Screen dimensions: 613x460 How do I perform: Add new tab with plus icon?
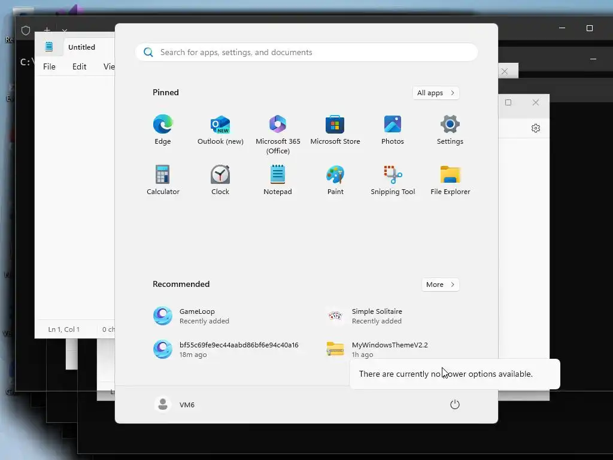pyautogui.click(x=47, y=29)
